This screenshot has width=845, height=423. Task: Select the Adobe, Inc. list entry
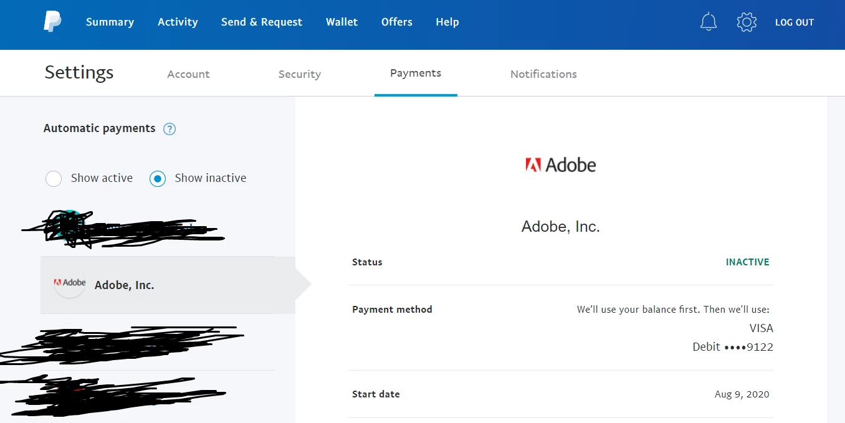click(x=168, y=285)
